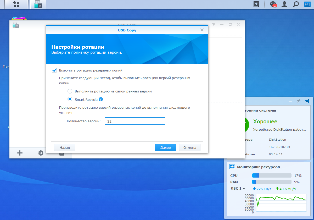Click the Smart Recycle info icon
Screen dimensions: 314x220
(x=101, y=99)
